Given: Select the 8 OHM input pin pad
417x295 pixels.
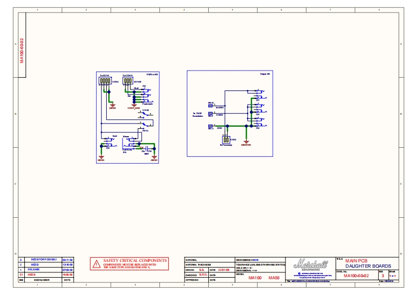Looking at the screenshot, I should point(211,114).
